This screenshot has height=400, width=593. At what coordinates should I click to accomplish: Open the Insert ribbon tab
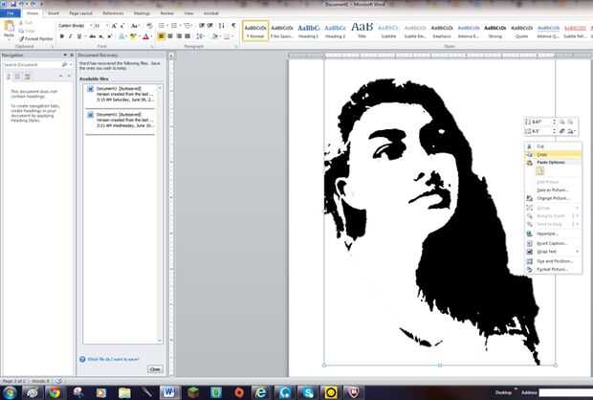(x=52, y=14)
